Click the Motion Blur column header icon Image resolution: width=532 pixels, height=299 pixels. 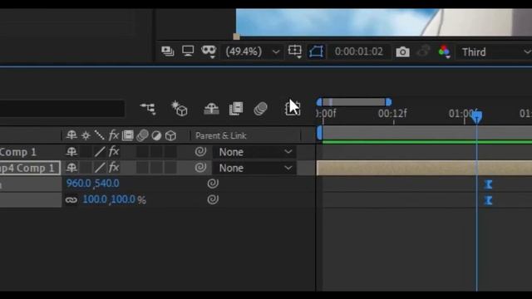(x=142, y=135)
